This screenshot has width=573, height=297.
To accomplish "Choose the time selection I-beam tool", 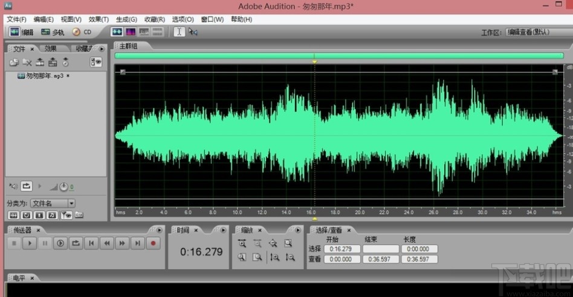I will point(179,32).
